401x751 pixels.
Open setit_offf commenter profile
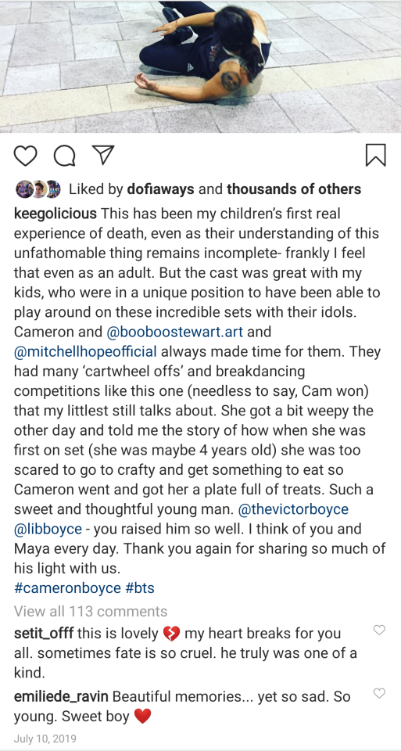pyautogui.click(x=44, y=633)
